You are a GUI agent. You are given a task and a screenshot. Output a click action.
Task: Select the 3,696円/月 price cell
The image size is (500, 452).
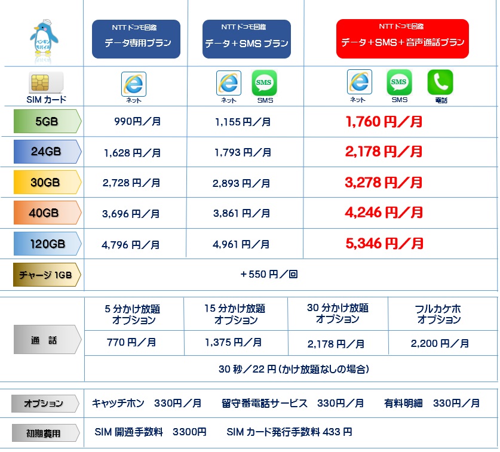click(x=131, y=214)
